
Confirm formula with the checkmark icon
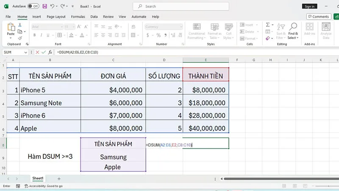pos(44,52)
